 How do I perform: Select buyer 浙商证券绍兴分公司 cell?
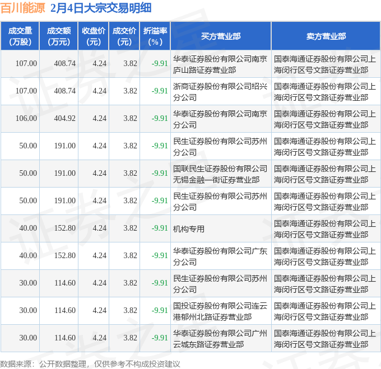point(220,91)
